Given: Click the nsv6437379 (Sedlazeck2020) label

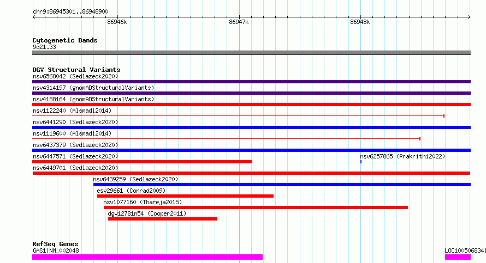Looking at the screenshot, I should [75, 145].
